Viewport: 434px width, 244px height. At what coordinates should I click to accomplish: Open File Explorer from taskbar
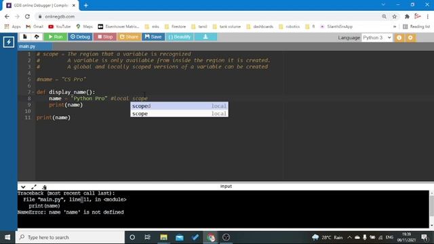163,237
